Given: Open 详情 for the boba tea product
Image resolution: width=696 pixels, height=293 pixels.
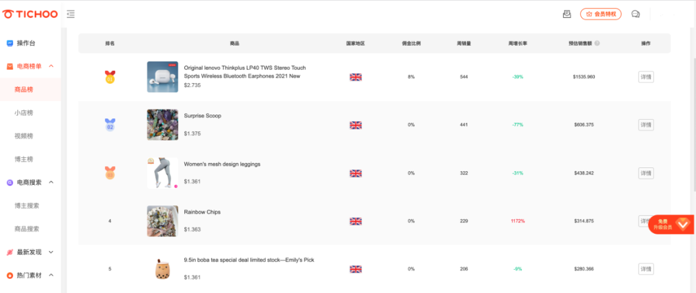Looking at the screenshot, I should [x=646, y=269].
